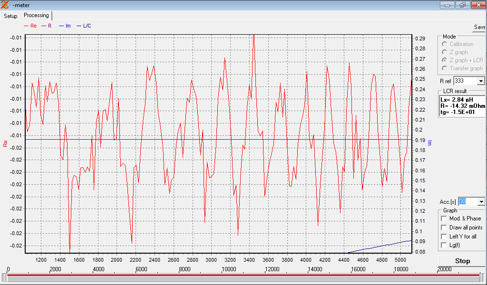Close the -meter window
Screen dimensions: 487x285
point(478,5)
